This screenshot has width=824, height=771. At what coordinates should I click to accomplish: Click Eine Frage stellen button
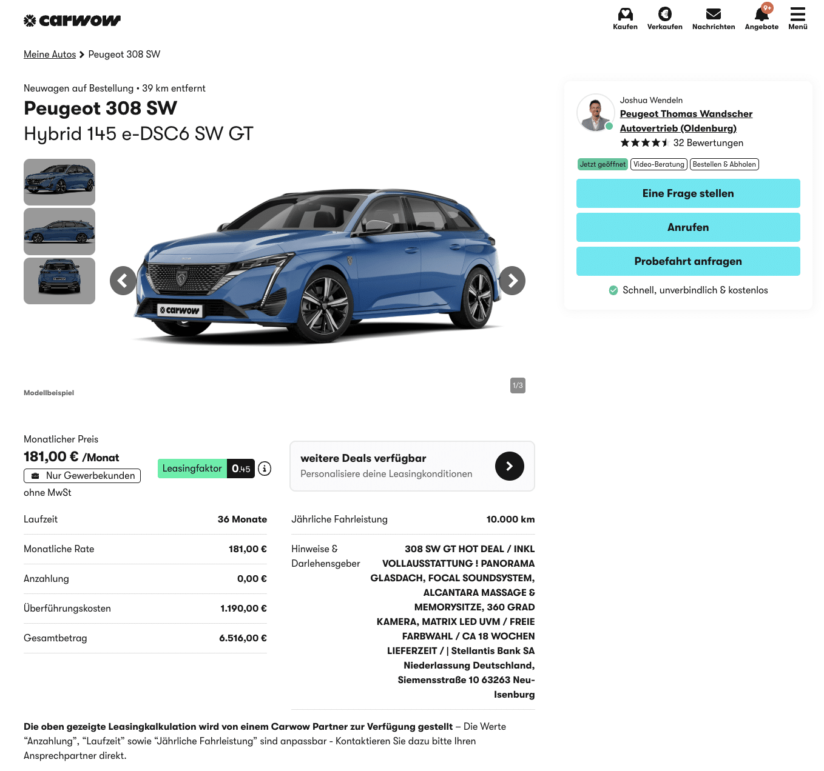click(688, 193)
